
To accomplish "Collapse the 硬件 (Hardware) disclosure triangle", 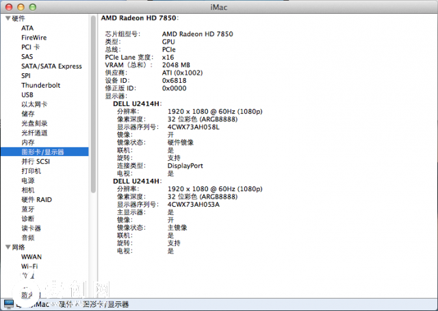I will pos(7,18).
